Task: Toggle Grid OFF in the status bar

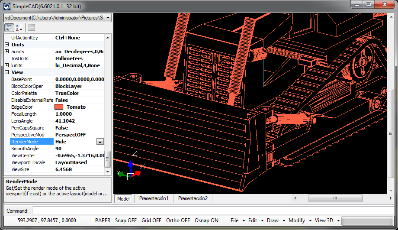Action: pos(151,220)
